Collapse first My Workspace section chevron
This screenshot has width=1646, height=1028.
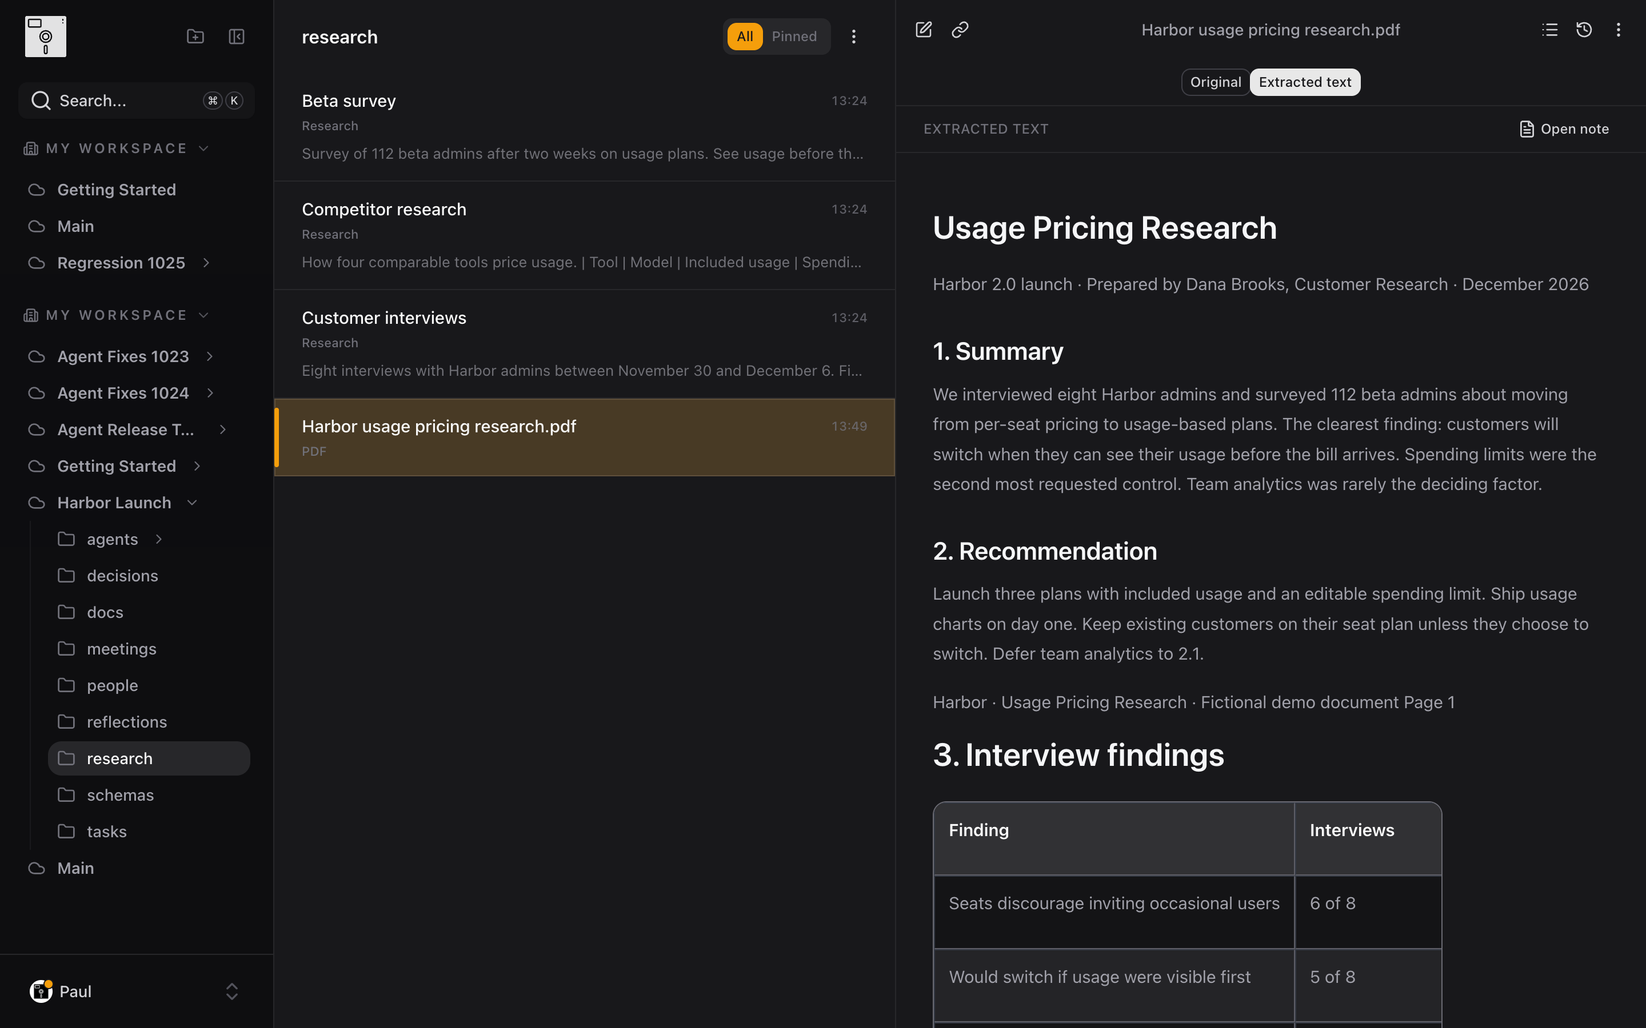point(203,148)
